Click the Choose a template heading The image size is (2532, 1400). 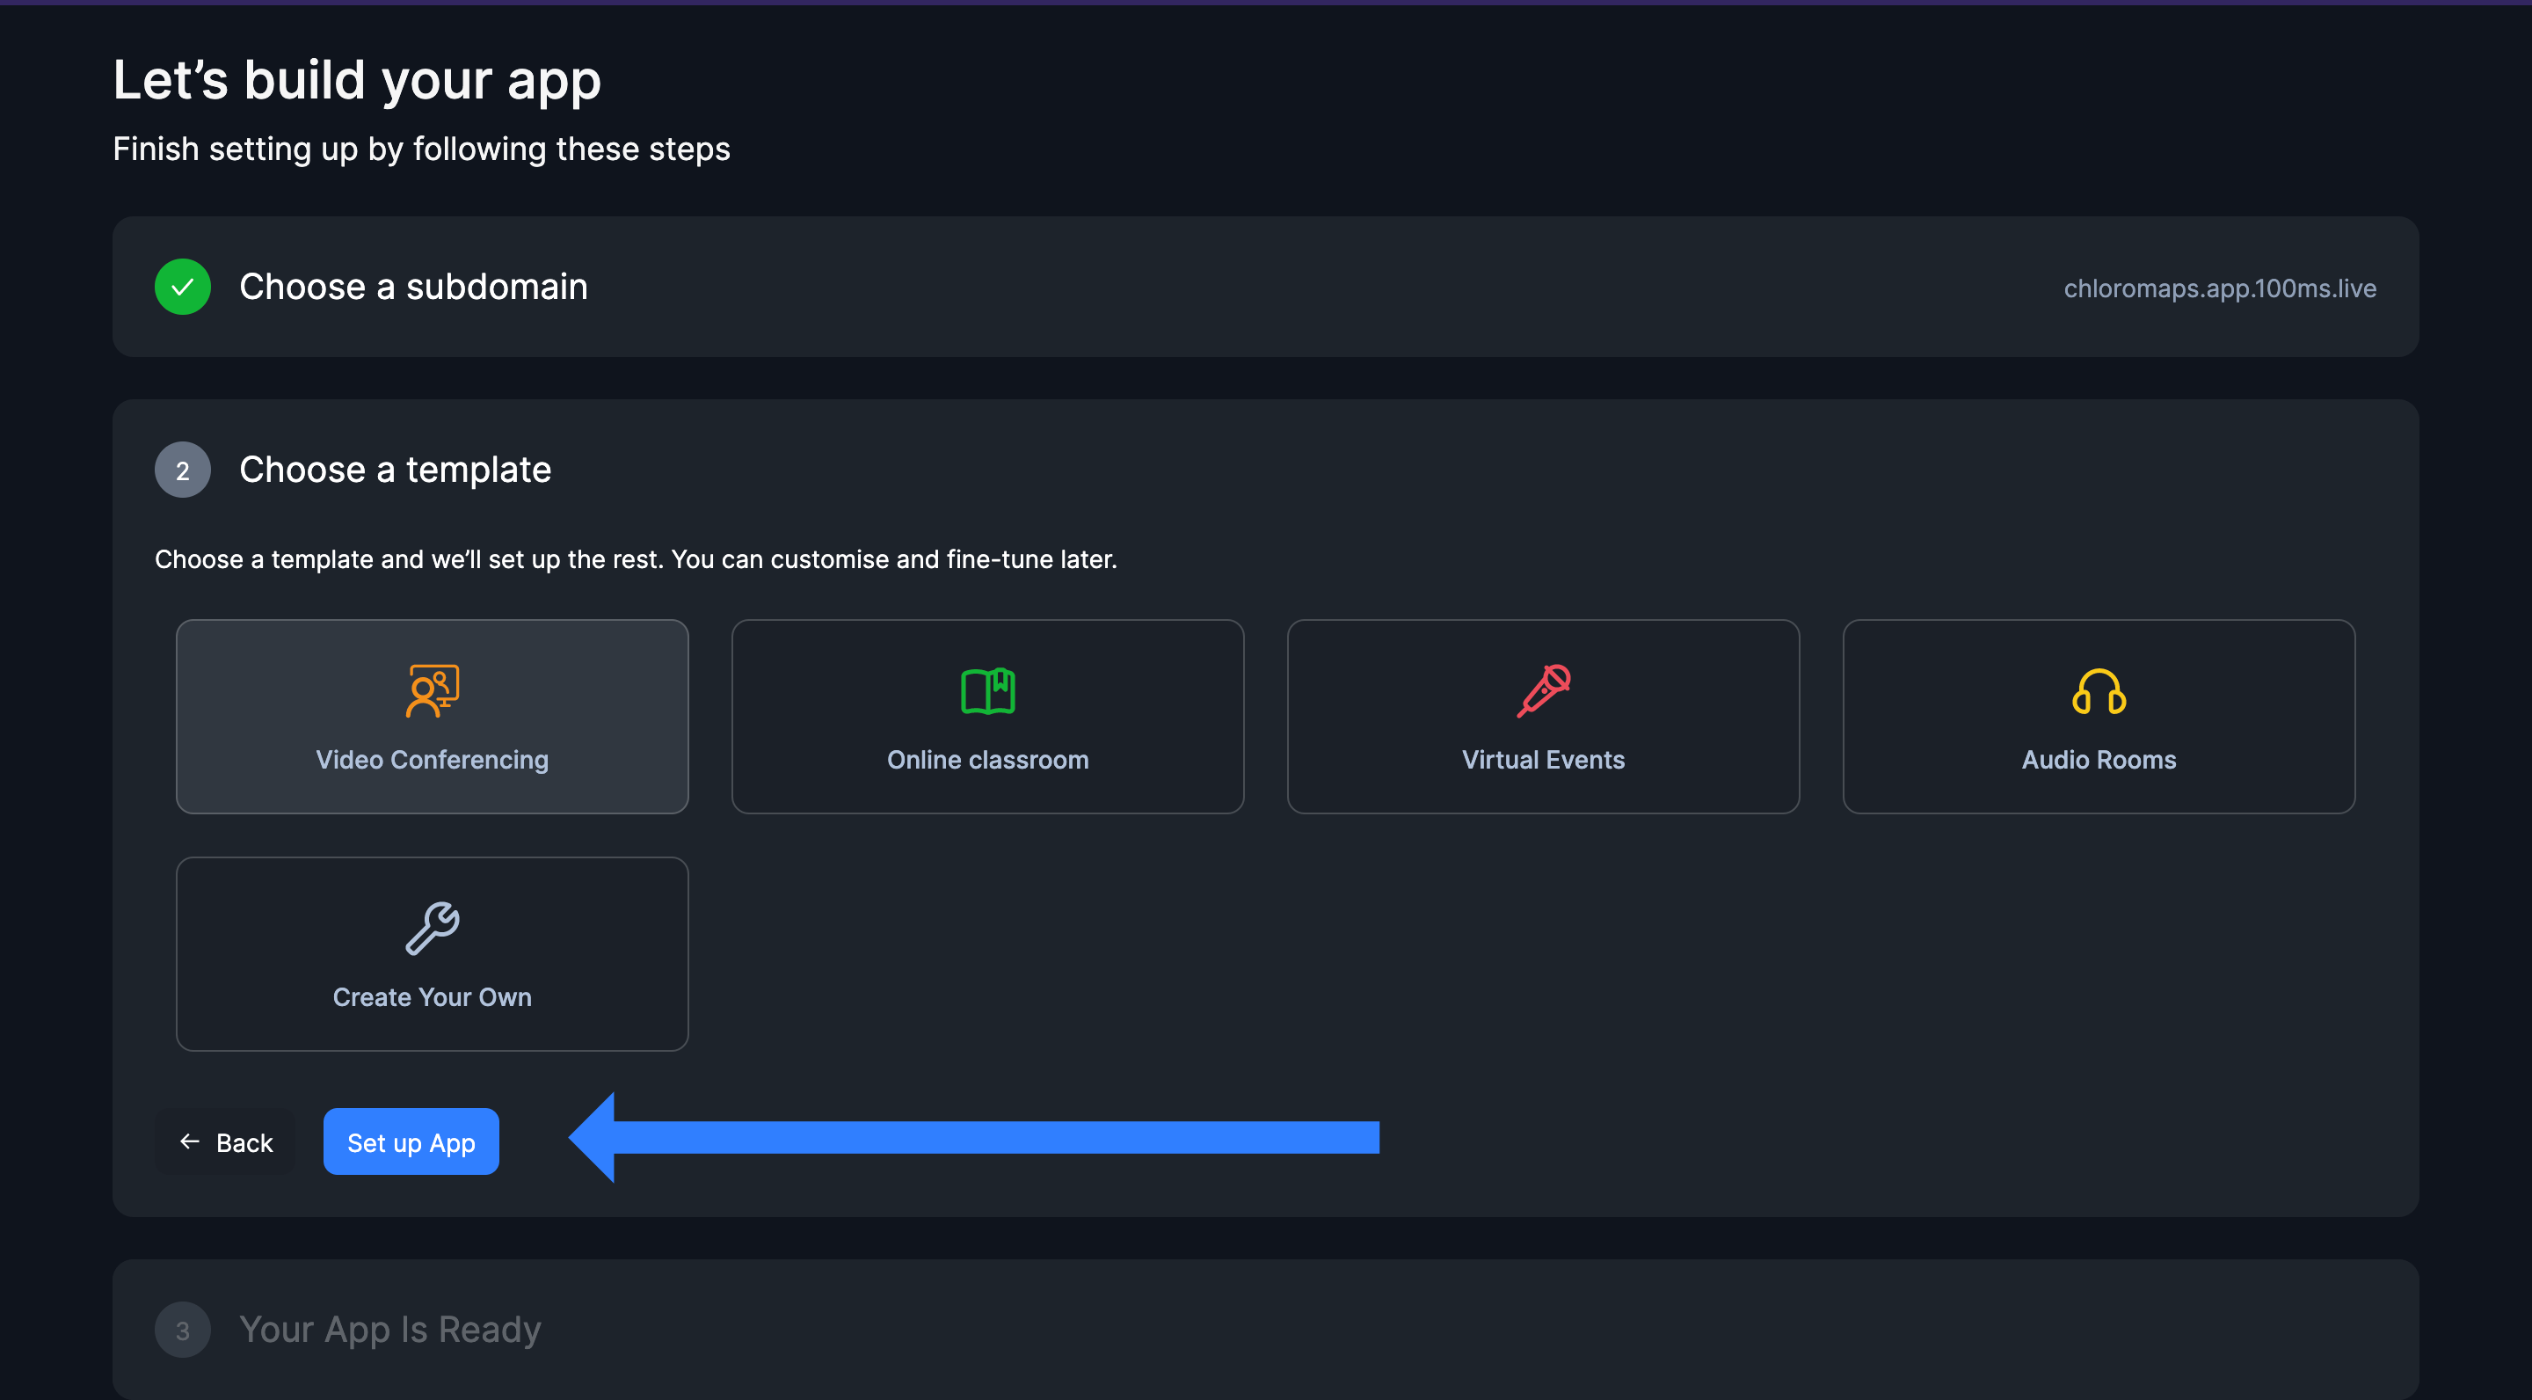point(395,470)
